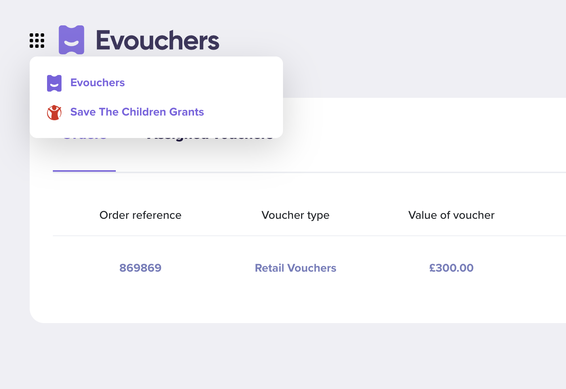
Task: Click the purple active tab underline indicator
Action: [84, 171]
